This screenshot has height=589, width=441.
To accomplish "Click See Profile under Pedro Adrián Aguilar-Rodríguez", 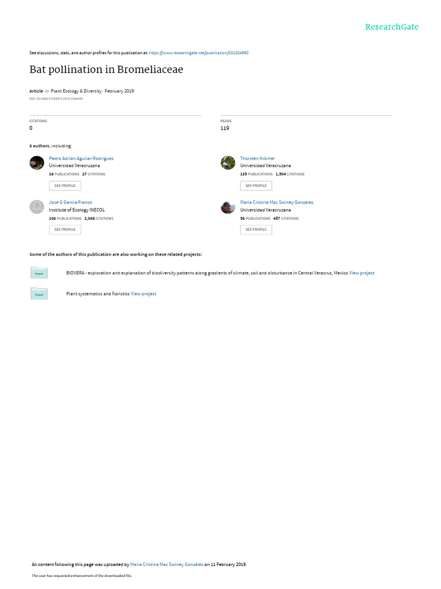I will click(65, 186).
